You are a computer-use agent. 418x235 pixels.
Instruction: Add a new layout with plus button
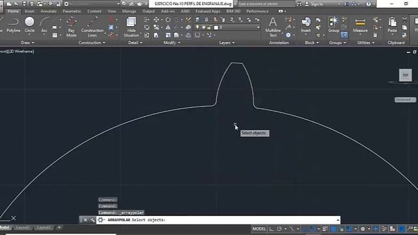(x=59, y=228)
